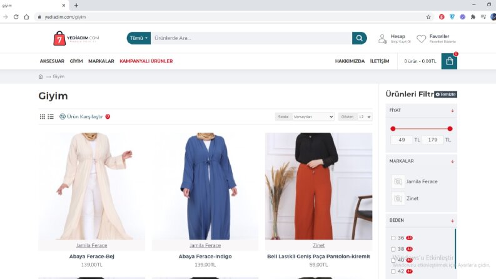Open the Favoriler heart icon
Screen dimensions: 496x279
coord(421,39)
